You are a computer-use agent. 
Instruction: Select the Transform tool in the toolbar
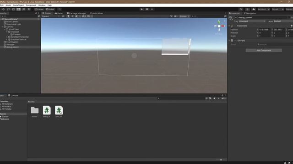tap(23, 9)
